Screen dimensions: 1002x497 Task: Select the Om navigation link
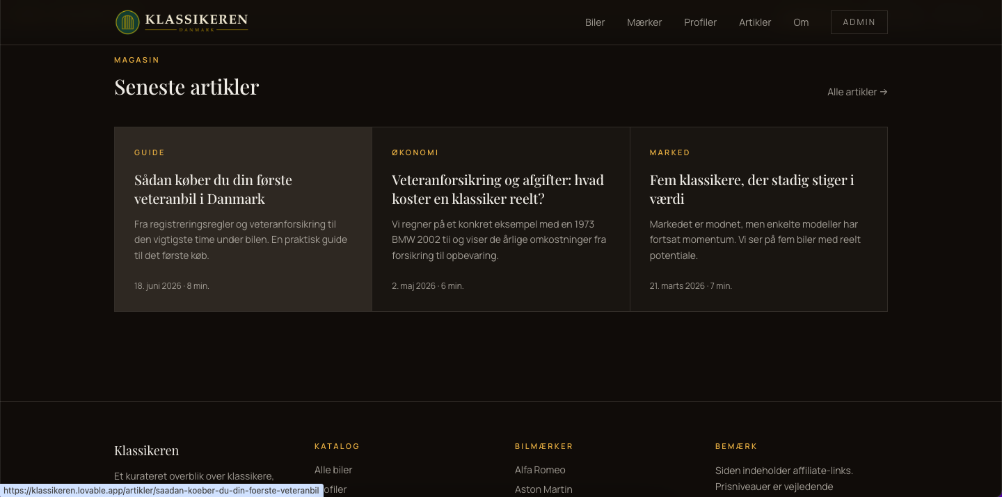coord(801,22)
